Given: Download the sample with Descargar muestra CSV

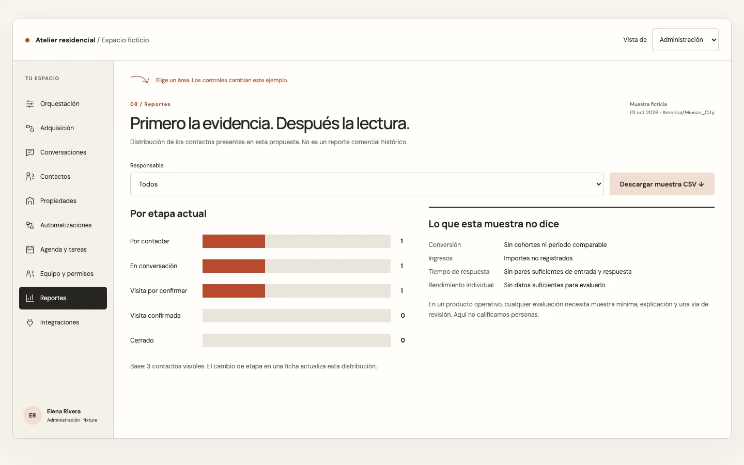Looking at the screenshot, I should pos(662,184).
